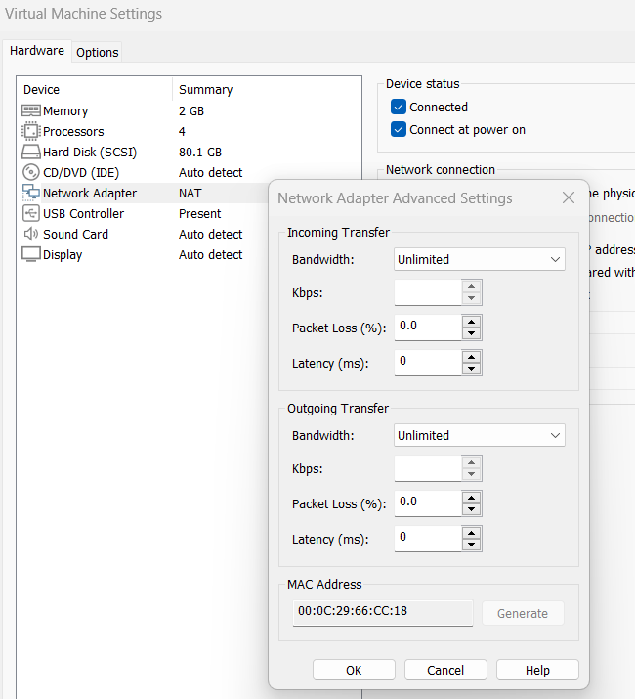
Task: Increase Incoming Packet Loss with up arrow
Action: click(x=472, y=321)
